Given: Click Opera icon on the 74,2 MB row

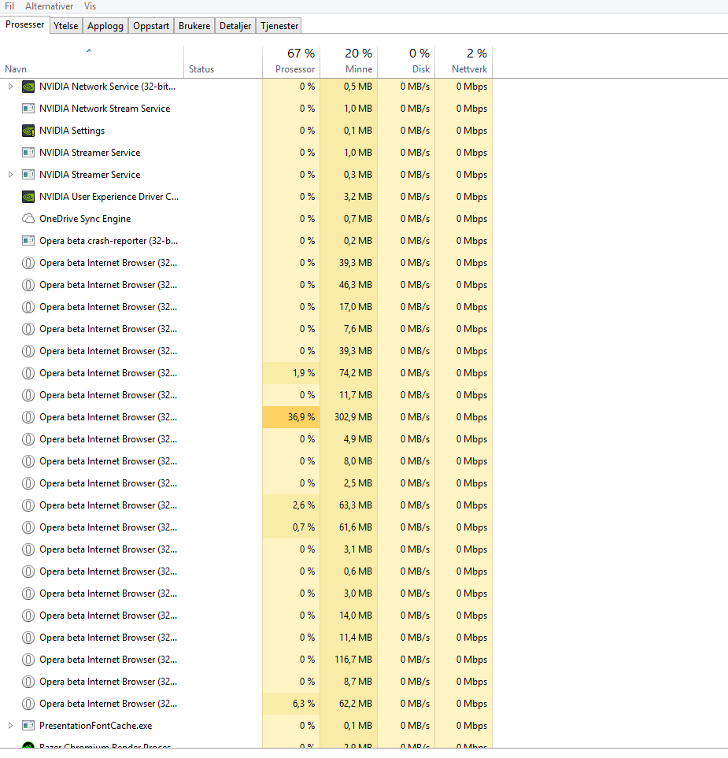Looking at the screenshot, I should [x=28, y=373].
